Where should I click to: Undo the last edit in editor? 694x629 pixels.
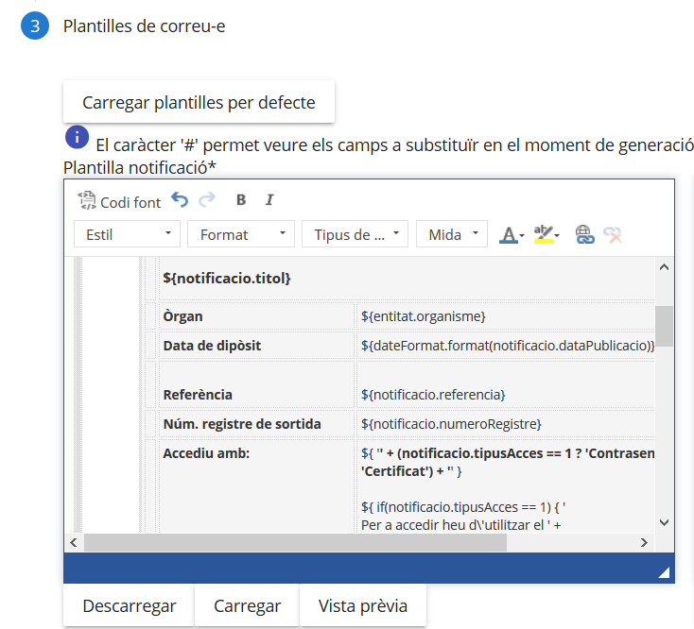tap(180, 200)
